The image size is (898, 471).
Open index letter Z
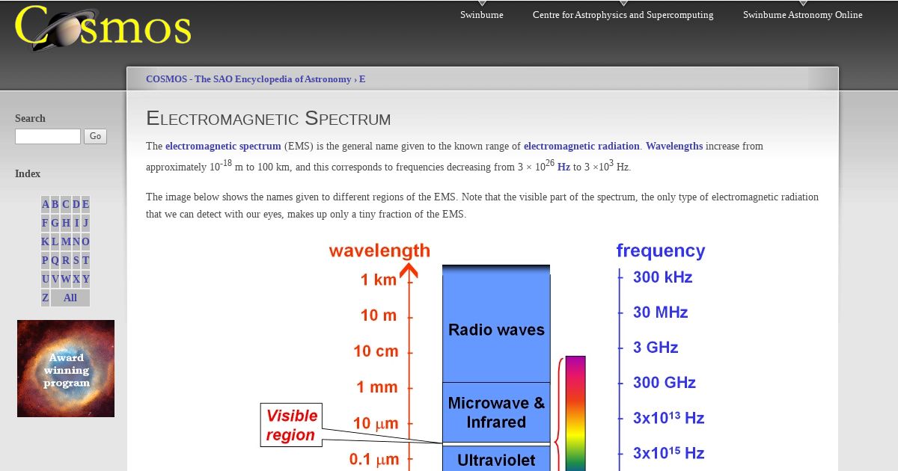click(45, 298)
